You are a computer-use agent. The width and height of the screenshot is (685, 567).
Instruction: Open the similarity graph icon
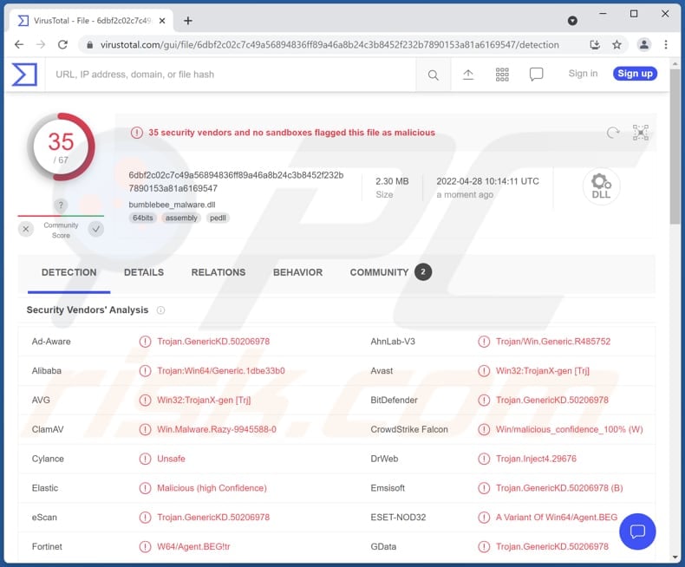coord(641,133)
